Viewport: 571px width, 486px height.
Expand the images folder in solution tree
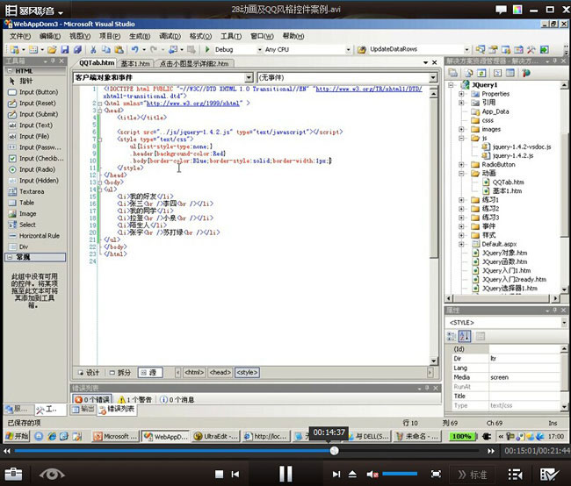click(461, 129)
